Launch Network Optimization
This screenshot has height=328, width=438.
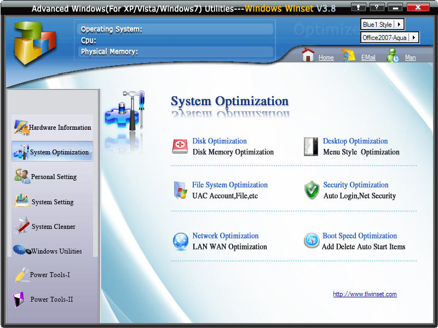click(226, 236)
